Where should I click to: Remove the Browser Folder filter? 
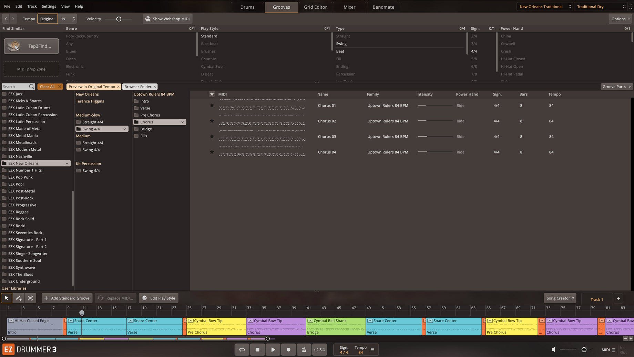point(155,87)
